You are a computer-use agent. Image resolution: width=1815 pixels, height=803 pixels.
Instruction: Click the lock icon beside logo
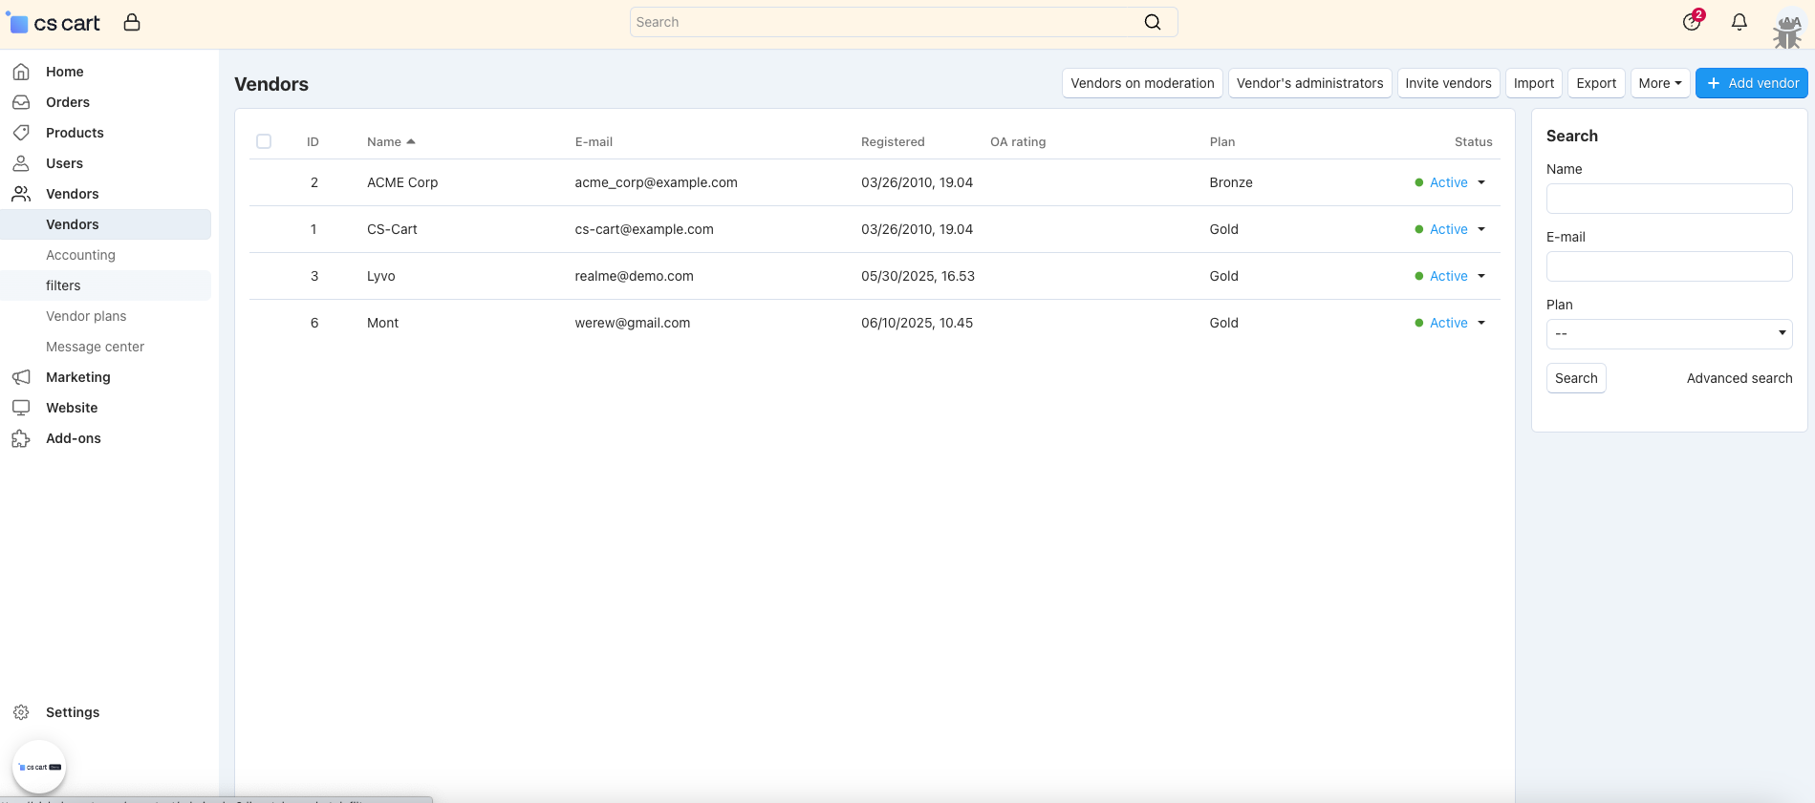click(x=132, y=22)
